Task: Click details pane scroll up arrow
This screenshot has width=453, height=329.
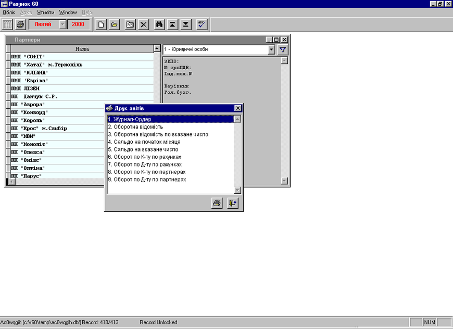Action: [284, 60]
